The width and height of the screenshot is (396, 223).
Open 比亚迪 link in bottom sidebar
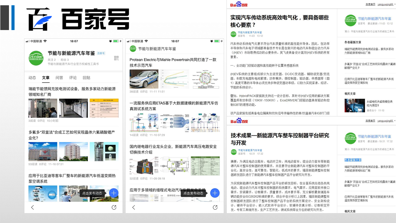click(369, 199)
